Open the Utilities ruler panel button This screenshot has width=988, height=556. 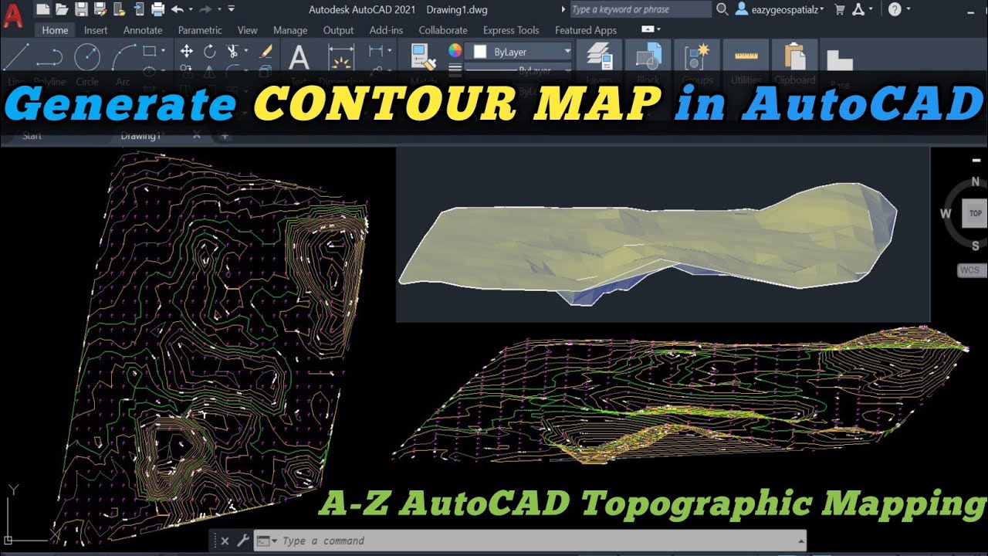tap(746, 58)
